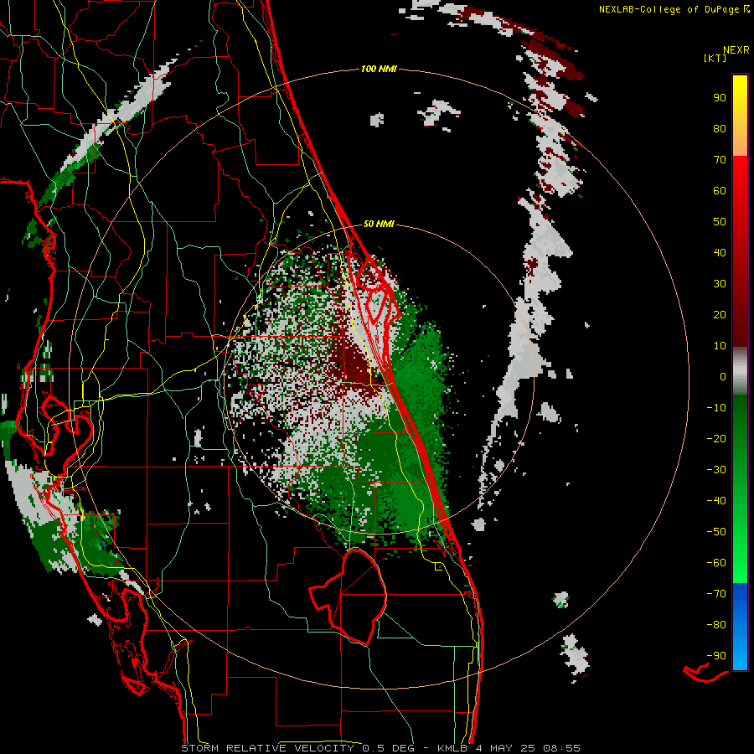Click the 40 value on velocity scale
This screenshot has height=754, width=754.
[720, 253]
